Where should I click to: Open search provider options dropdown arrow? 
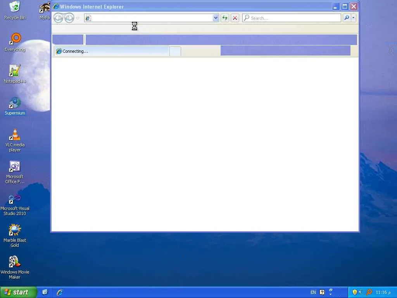(x=354, y=18)
